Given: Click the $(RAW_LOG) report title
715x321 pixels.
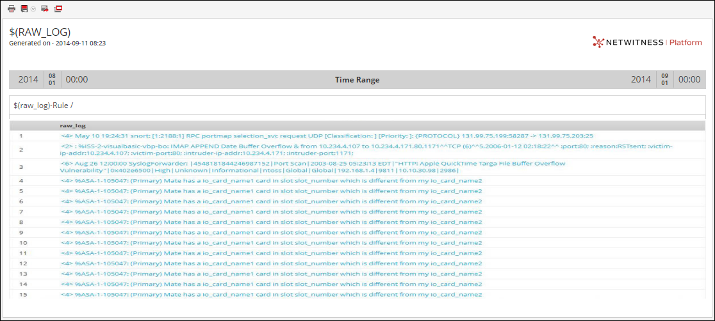Looking at the screenshot, I should pyautogui.click(x=40, y=33).
